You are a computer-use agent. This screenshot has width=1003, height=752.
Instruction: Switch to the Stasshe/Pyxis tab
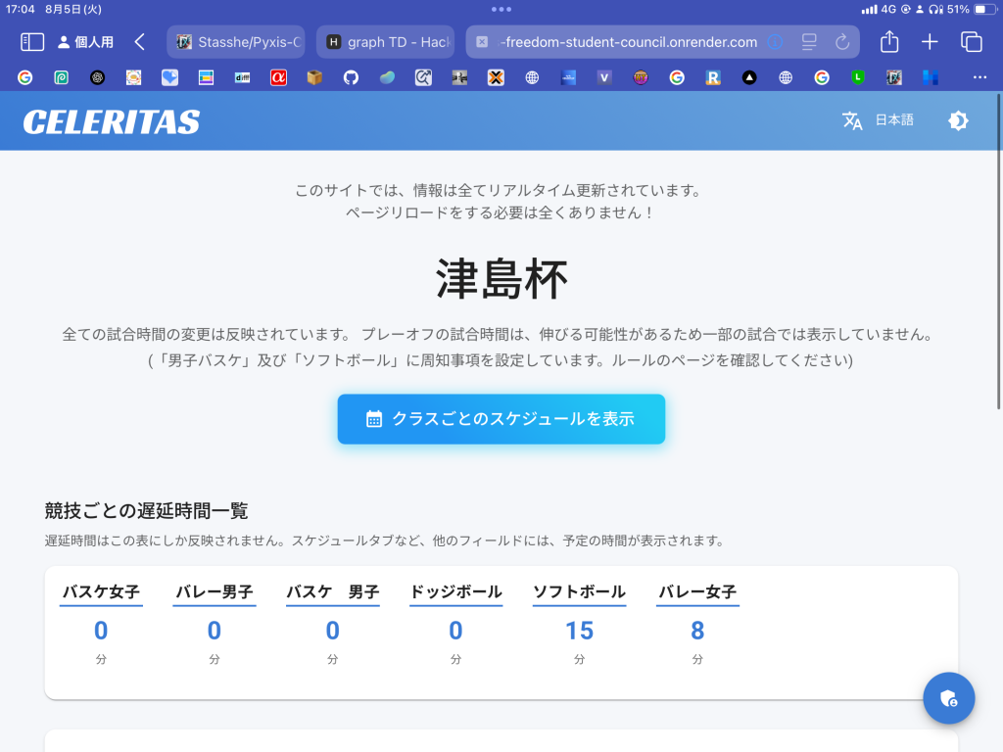[x=236, y=42]
